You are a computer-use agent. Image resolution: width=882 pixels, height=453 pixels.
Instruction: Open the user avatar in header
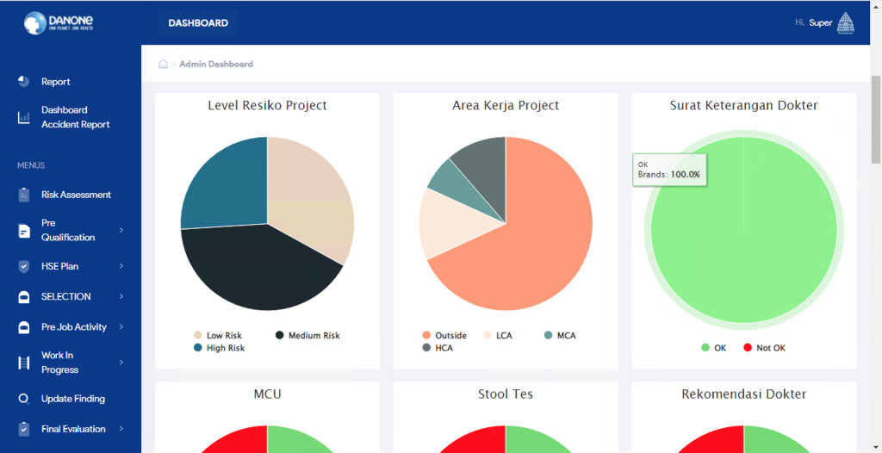point(846,23)
